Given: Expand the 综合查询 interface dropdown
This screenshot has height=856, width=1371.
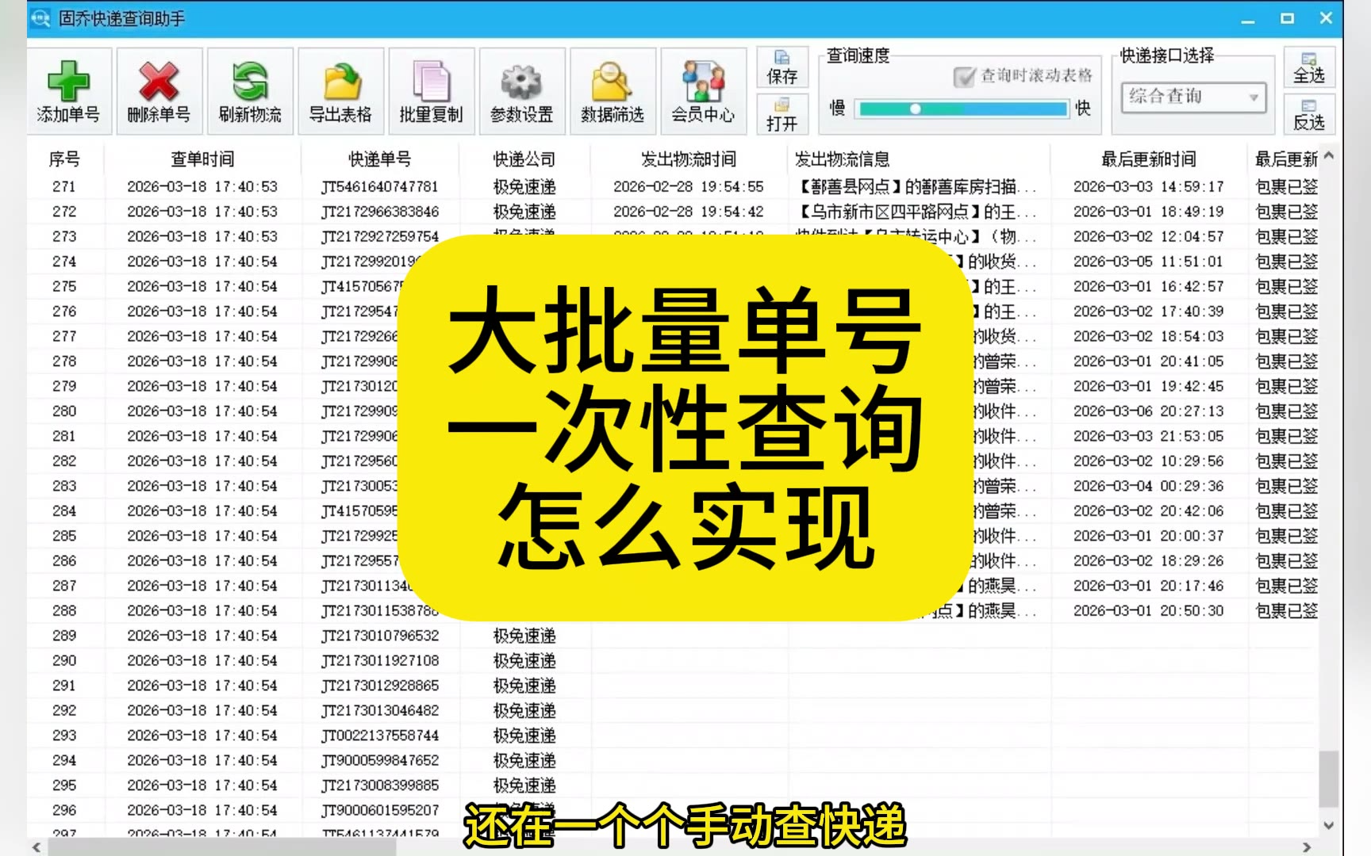Looking at the screenshot, I should point(1254,97).
